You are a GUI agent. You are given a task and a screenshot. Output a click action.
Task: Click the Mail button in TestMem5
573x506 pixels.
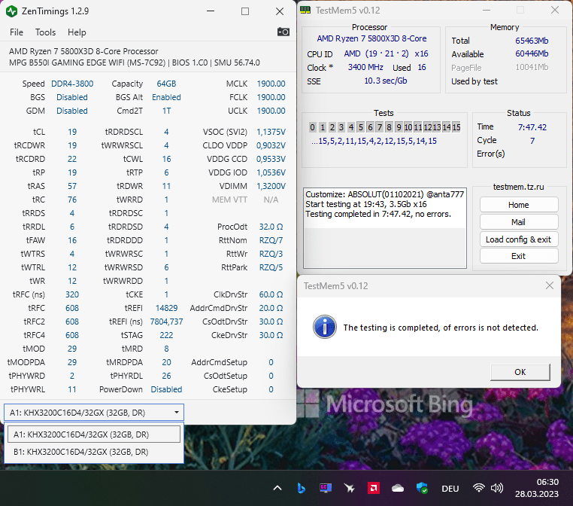(519, 222)
